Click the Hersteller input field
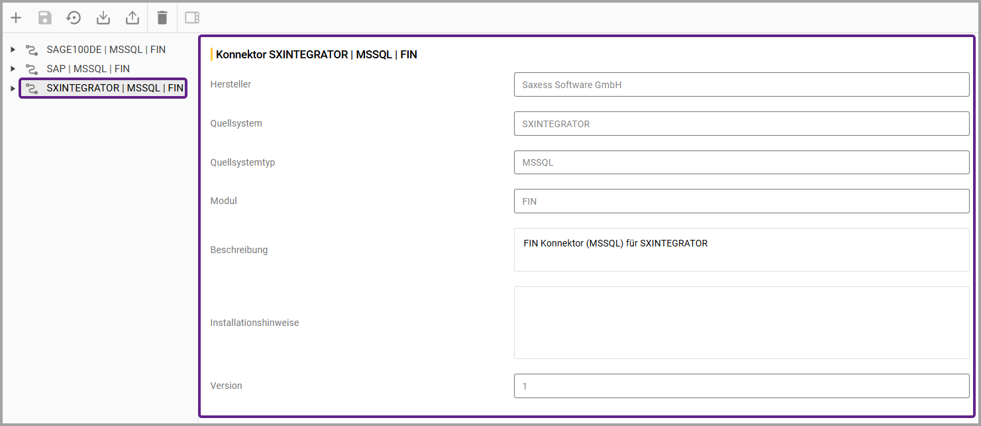 click(741, 85)
